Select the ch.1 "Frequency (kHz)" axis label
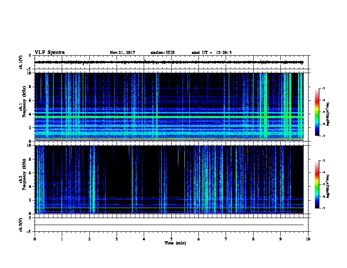This screenshot has height=268, width=347. coord(25,102)
